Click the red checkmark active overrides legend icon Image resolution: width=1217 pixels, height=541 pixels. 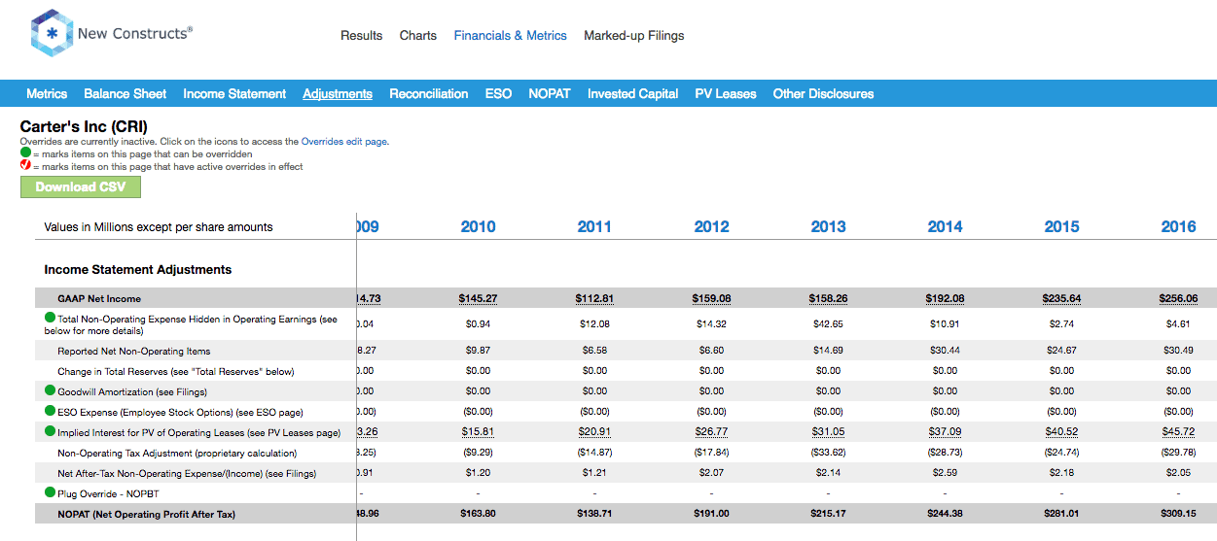[25, 166]
